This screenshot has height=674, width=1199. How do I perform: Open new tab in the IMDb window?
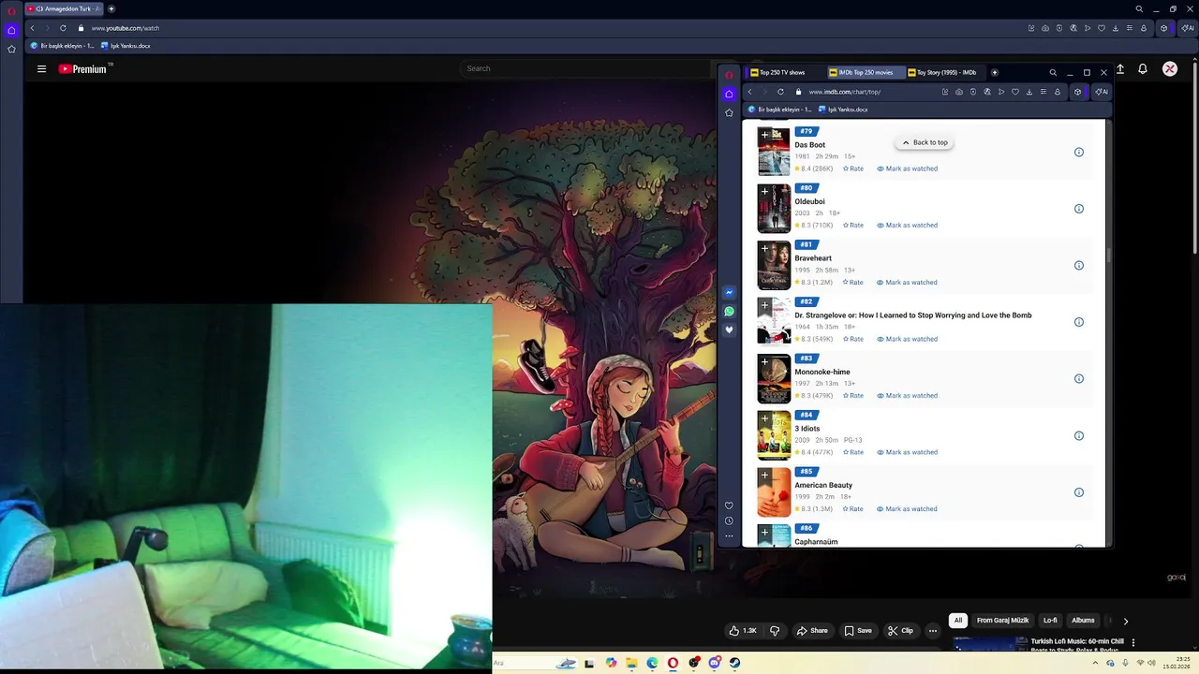coord(995,72)
